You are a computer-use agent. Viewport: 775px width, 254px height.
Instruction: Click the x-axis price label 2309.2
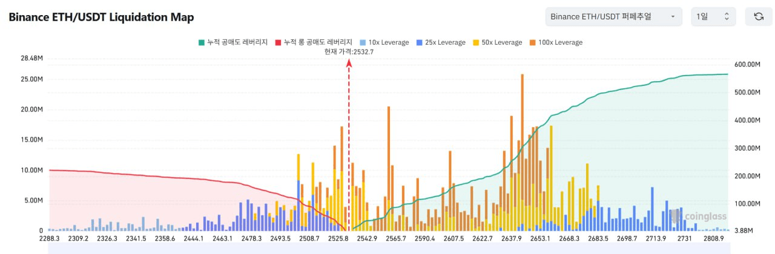pos(77,239)
